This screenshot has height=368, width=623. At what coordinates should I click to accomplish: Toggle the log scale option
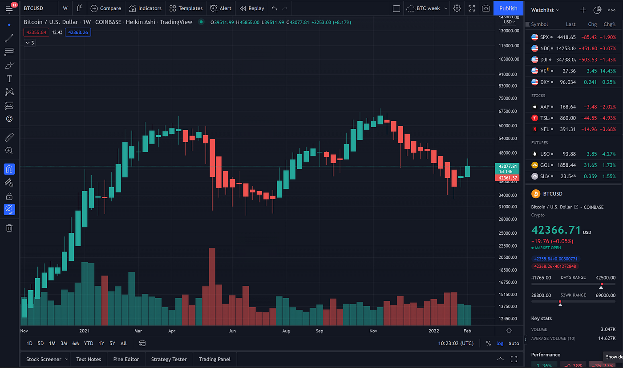500,343
